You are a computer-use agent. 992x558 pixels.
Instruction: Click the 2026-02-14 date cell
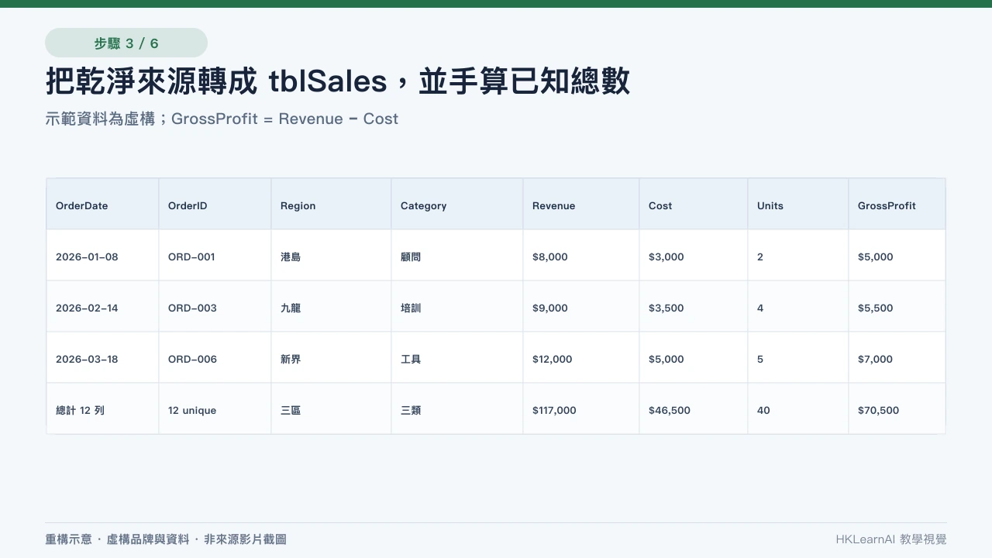(102, 306)
